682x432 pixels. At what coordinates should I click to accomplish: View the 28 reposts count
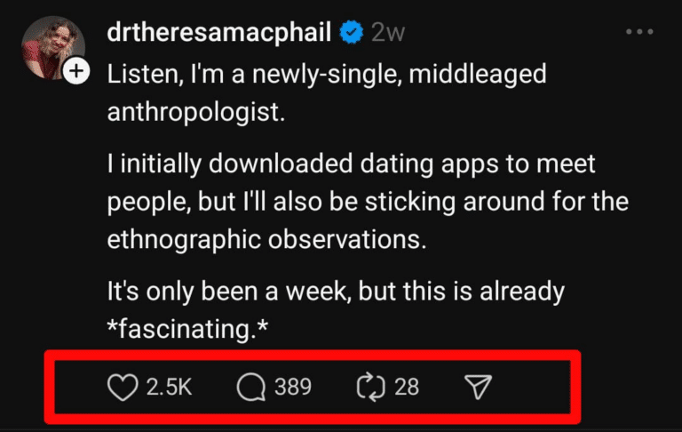pos(407,387)
